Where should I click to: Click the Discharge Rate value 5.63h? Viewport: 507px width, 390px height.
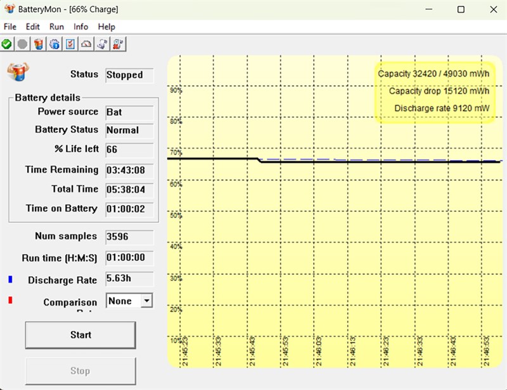pyautogui.click(x=129, y=279)
